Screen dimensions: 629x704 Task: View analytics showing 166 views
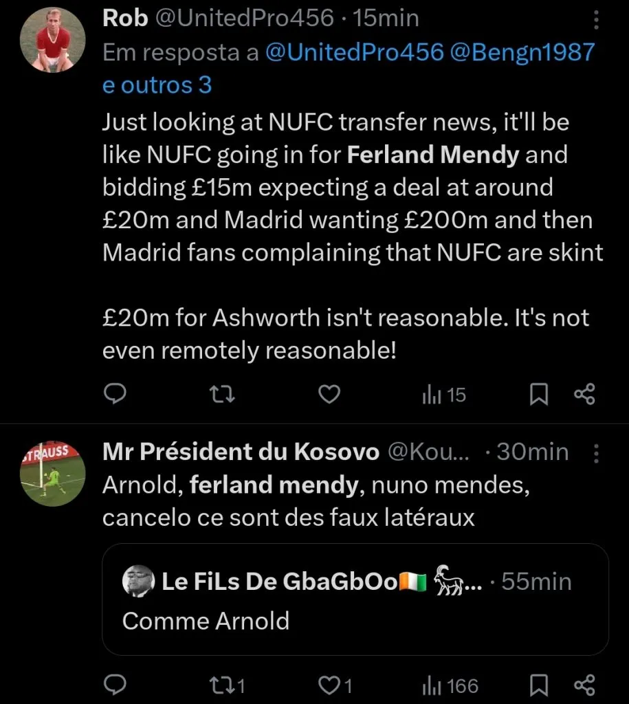[450, 685]
